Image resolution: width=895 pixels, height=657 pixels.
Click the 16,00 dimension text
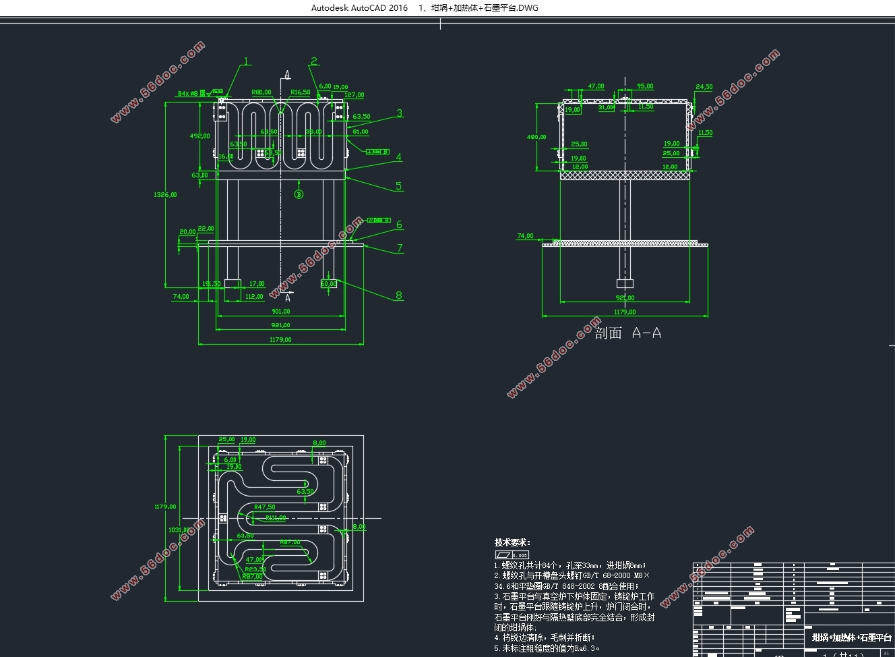coord(226,156)
